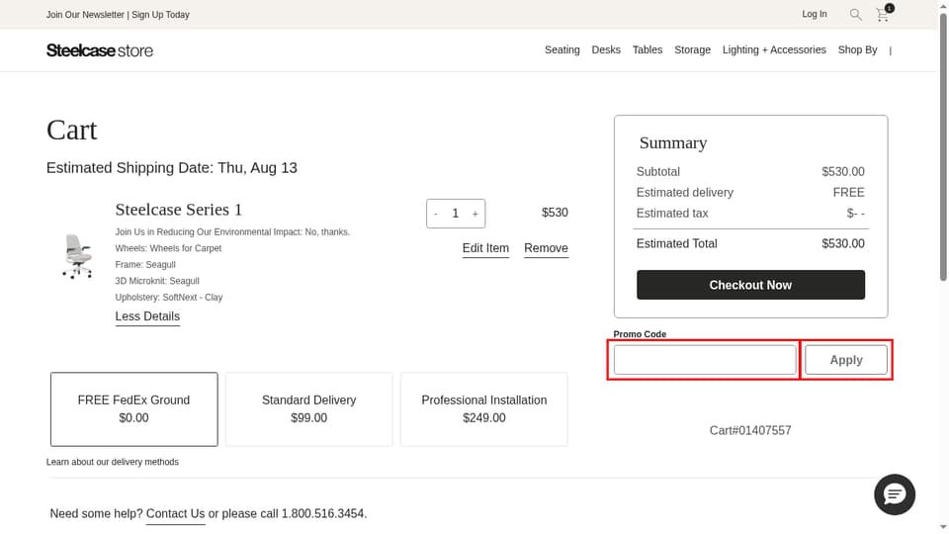
Task: Click the item price $530
Action: 555,213
